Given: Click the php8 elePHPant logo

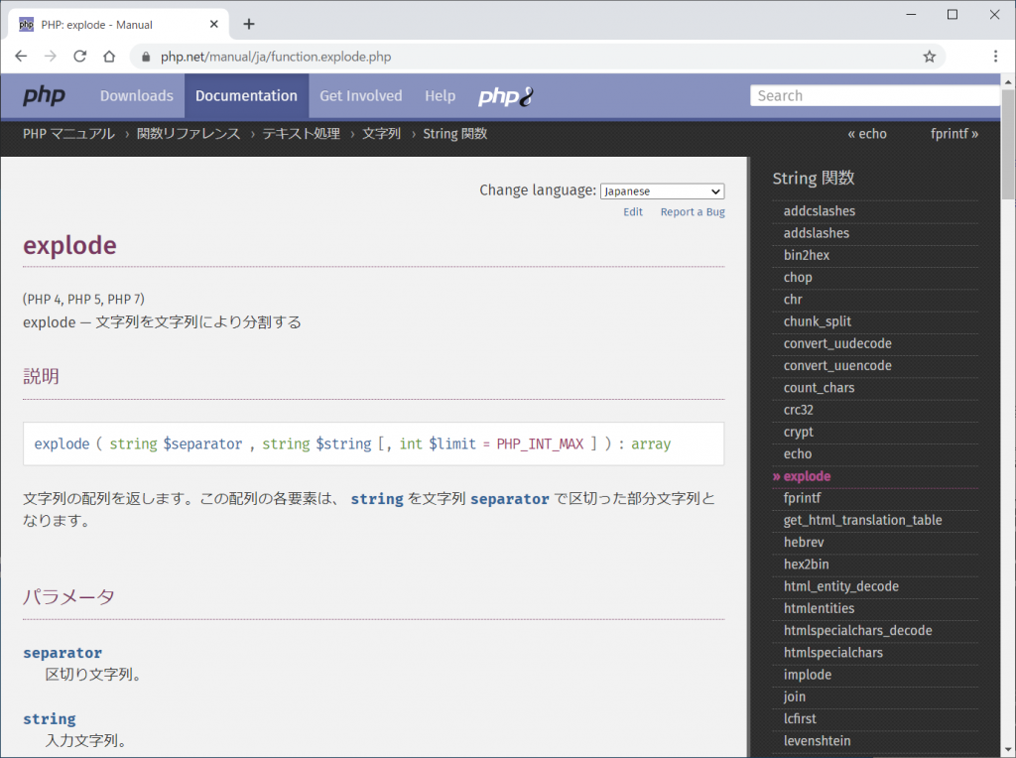Looking at the screenshot, I should pyautogui.click(x=504, y=95).
